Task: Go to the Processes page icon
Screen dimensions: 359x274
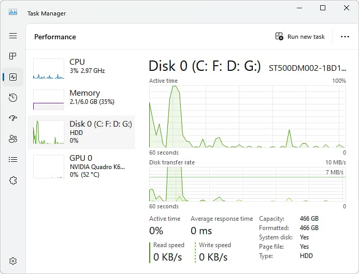Action: 13,56
